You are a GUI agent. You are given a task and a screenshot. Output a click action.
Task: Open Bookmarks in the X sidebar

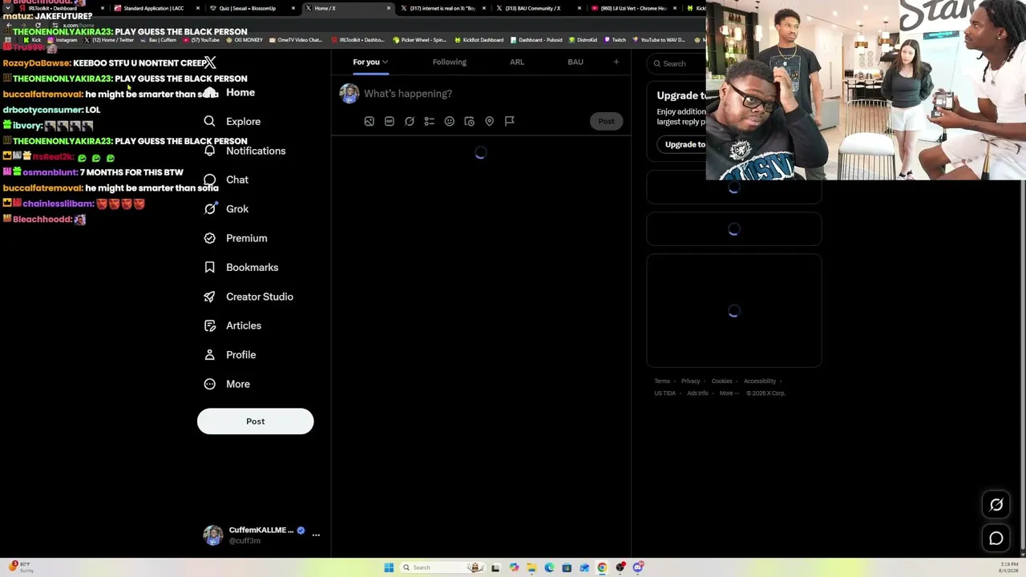(240, 268)
